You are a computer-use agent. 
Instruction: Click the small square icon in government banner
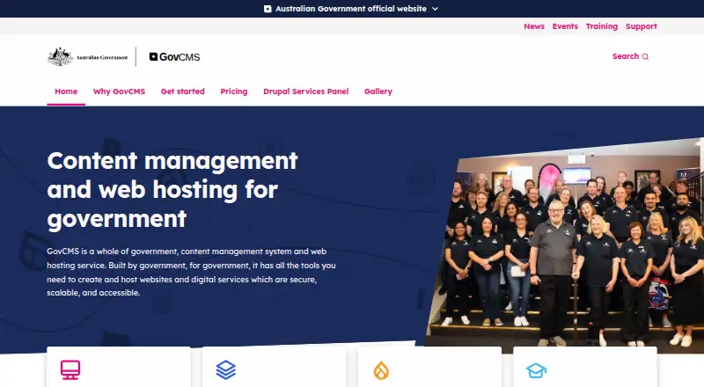pos(268,9)
